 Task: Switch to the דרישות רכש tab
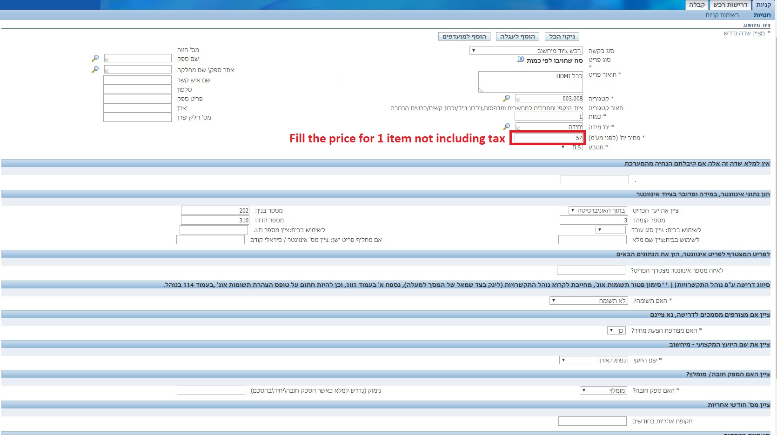[730, 5]
